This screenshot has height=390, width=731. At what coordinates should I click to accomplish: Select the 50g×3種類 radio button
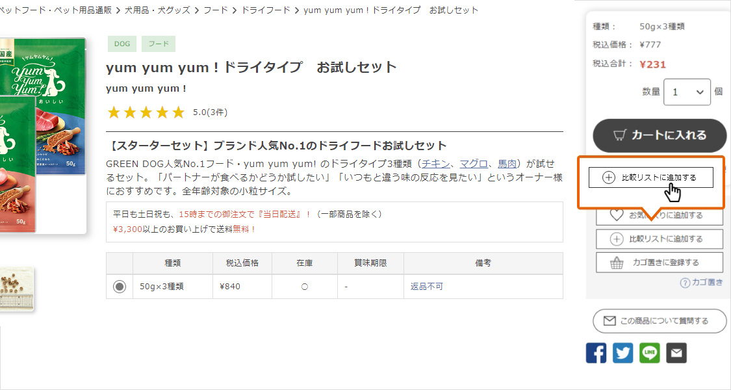click(x=120, y=287)
